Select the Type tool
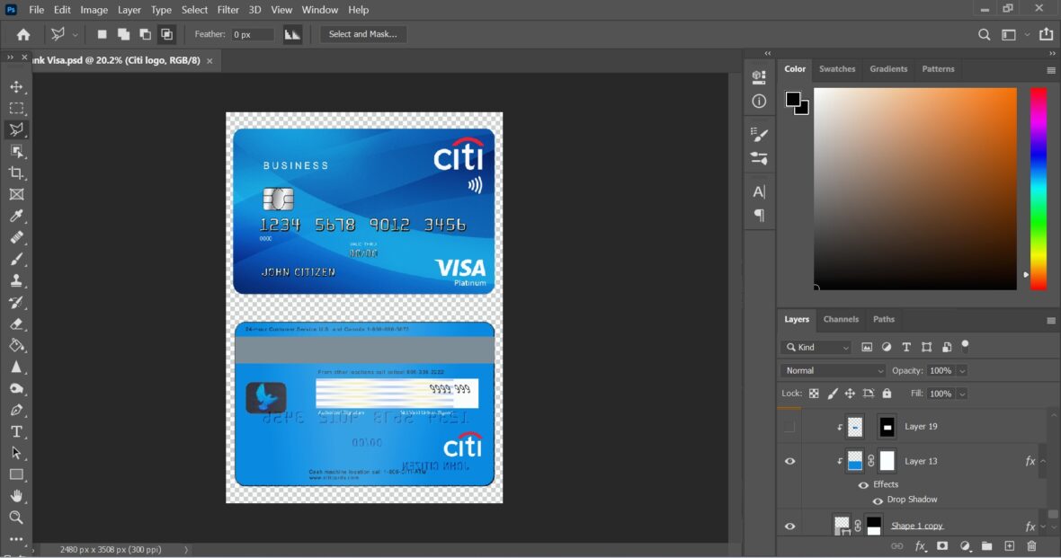1061x558 pixels. (x=16, y=431)
